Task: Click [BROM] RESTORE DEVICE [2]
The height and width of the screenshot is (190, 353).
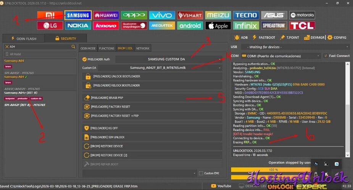Action: [x=152, y=155]
